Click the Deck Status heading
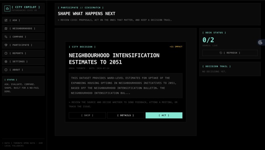The height and width of the screenshot is (150, 265). point(214,33)
